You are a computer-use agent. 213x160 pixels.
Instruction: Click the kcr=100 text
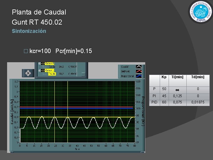click(40, 51)
